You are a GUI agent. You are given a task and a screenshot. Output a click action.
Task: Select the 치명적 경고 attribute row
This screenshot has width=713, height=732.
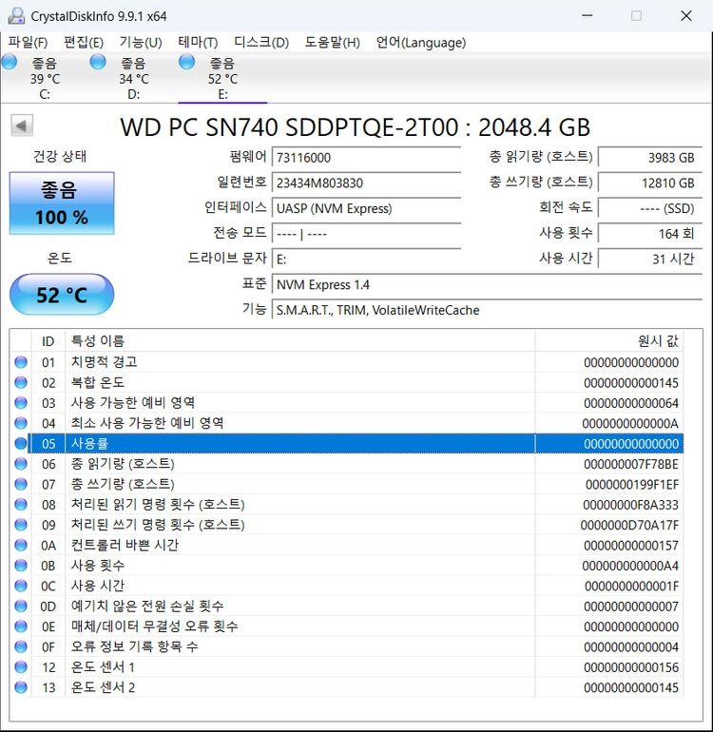pyautogui.click(x=347, y=362)
